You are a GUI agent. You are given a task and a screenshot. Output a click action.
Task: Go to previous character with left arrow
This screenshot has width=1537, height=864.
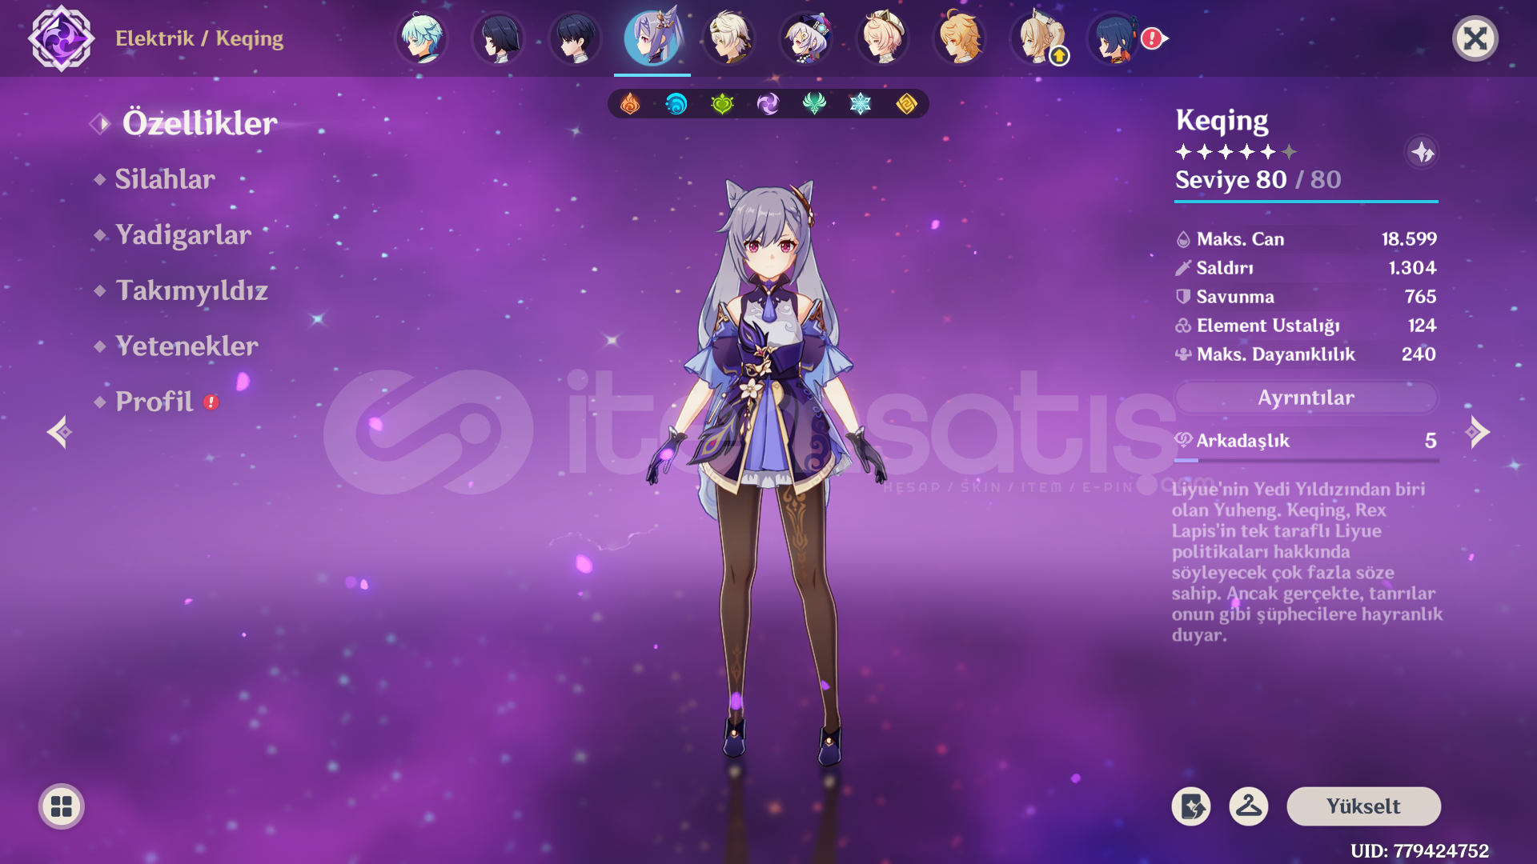click(x=59, y=432)
